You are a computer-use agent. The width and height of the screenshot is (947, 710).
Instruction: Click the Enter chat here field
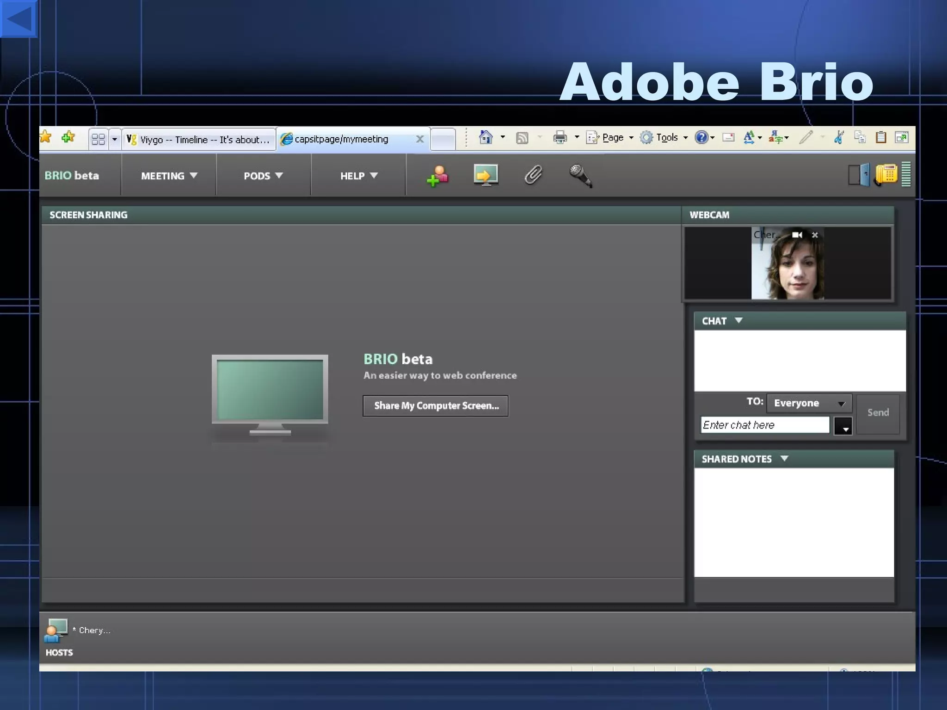point(765,425)
